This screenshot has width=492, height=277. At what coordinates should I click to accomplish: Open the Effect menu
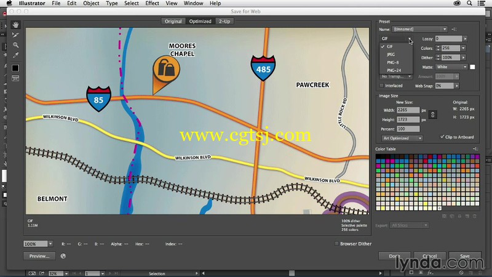point(152,3)
